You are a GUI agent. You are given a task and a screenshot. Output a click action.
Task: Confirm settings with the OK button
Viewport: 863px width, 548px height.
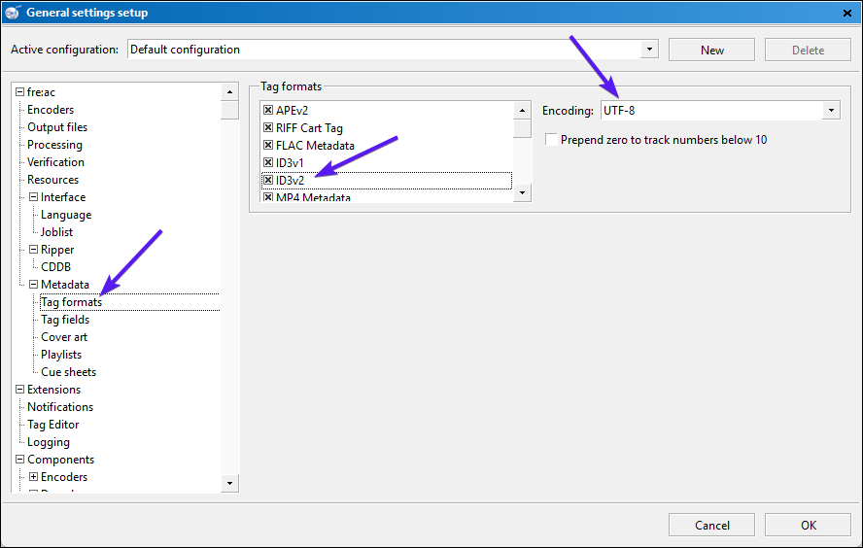[x=808, y=525]
